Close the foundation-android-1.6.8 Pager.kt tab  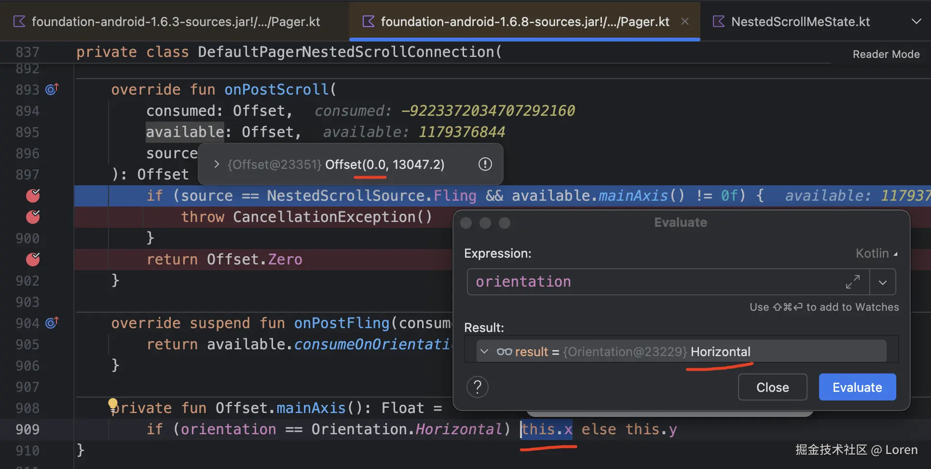coord(685,21)
